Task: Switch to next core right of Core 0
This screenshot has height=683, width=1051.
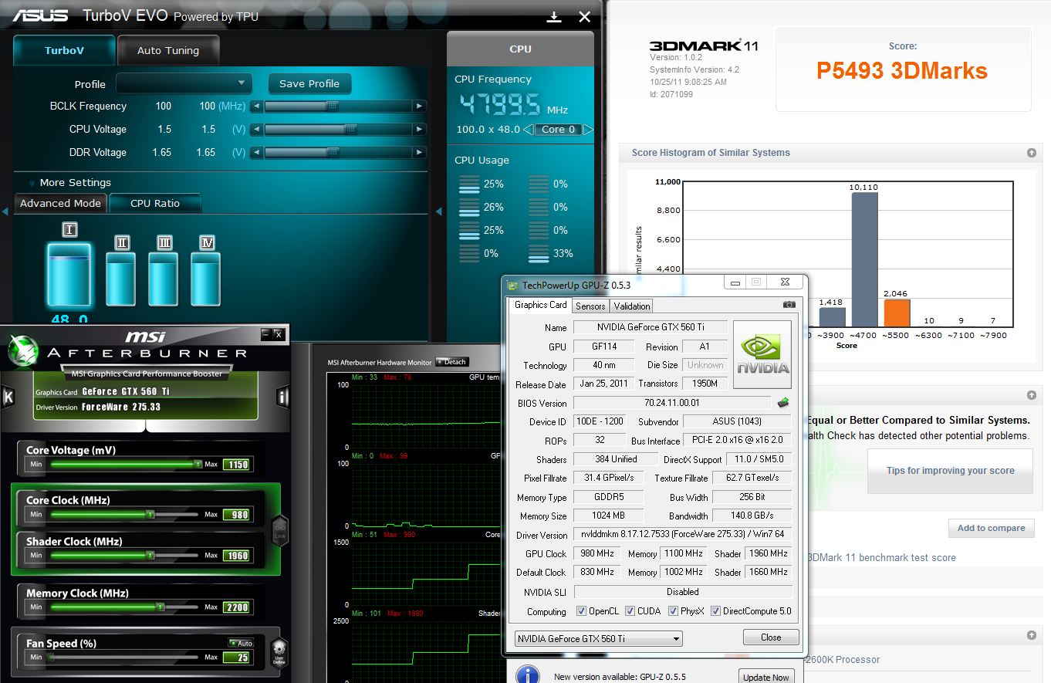Action: (588, 130)
